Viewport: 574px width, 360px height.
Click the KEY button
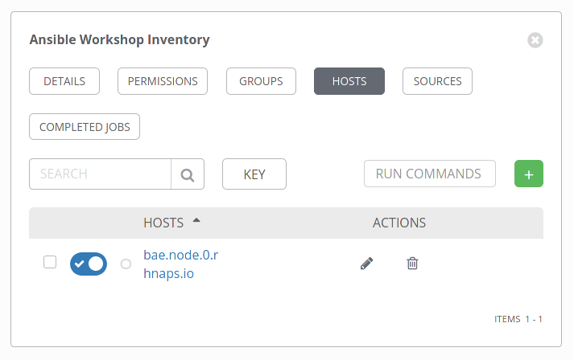tap(254, 174)
